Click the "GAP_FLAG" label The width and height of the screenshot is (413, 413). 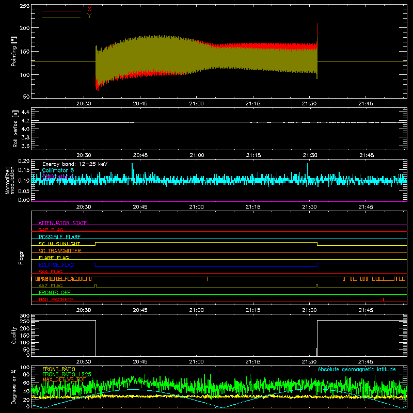click(51, 230)
